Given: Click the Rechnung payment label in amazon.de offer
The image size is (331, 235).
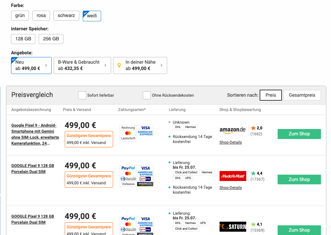Looking at the screenshot, I should tap(128, 128).
